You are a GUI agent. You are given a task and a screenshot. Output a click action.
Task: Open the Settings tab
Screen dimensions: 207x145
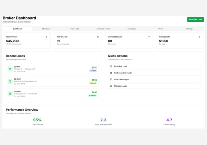pyautogui.click(x=189, y=29)
